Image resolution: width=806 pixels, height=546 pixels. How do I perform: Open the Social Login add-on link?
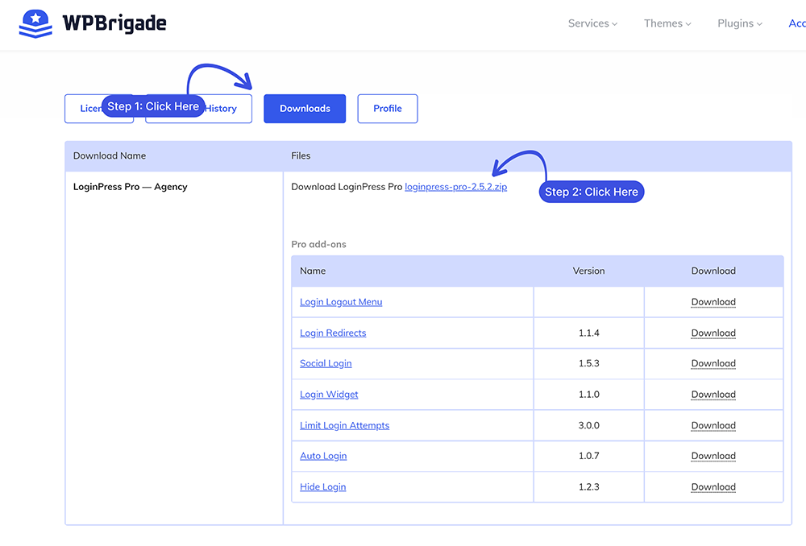[x=326, y=364]
